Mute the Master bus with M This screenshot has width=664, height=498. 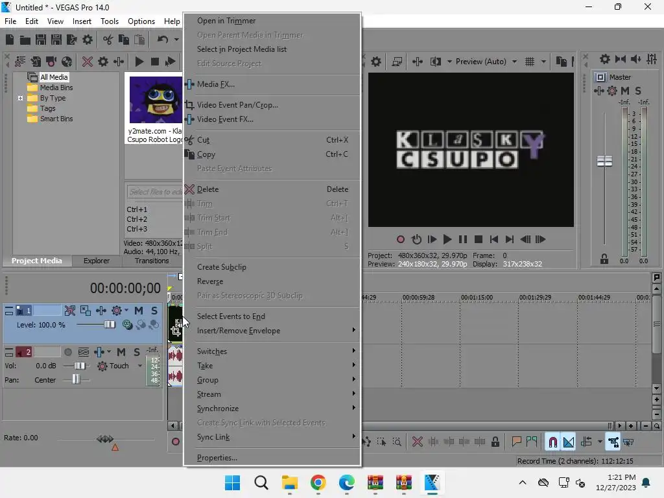[624, 91]
